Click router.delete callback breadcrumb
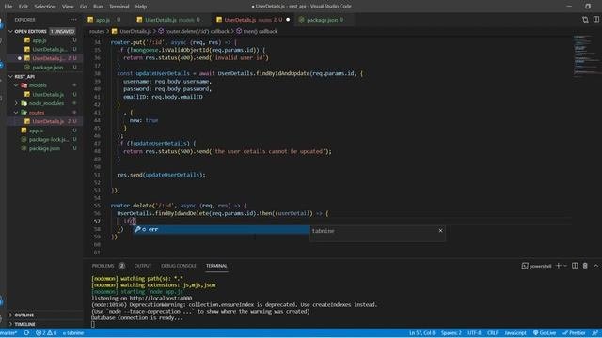This screenshot has width=602, height=338. pos(194,31)
